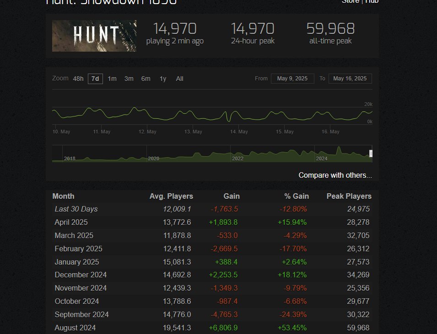Screen dimensions: 437x334
Task: Click the Month column header
Action: pyautogui.click(x=63, y=196)
